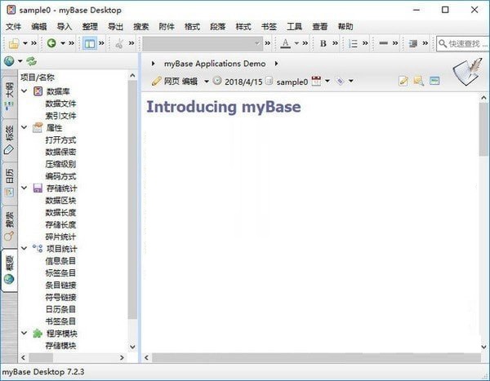490x381 pixels.
Task: Click the 存储统计 floppy disk icon
Action: (x=38, y=188)
